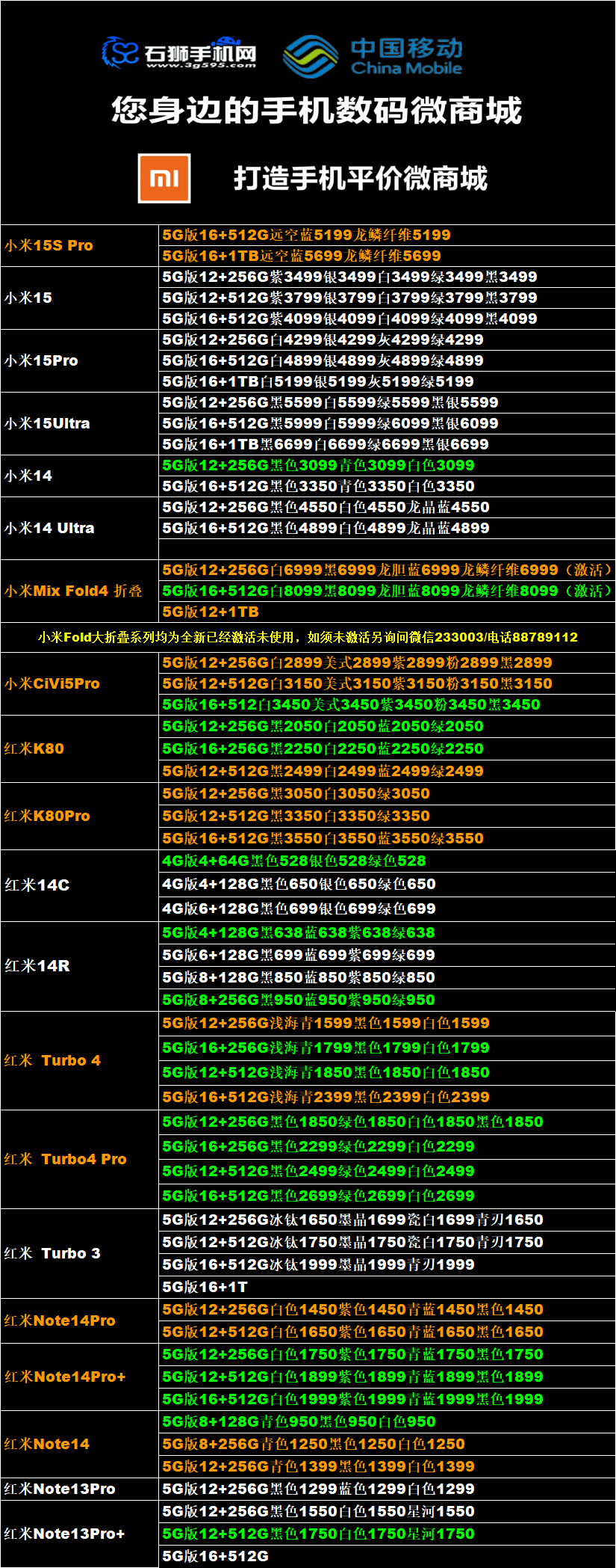
Task: Click the 4G版4+64G 黑色528 row
Action: [388, 861]
